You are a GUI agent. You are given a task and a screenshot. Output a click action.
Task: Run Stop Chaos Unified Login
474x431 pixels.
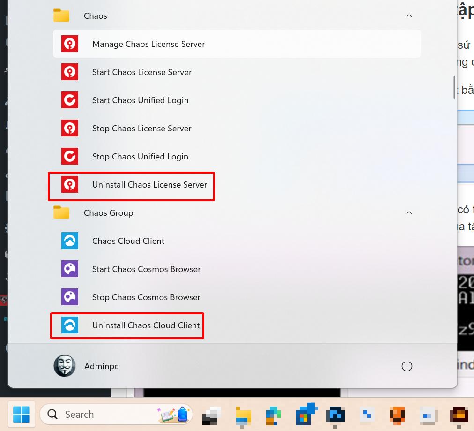140,157
